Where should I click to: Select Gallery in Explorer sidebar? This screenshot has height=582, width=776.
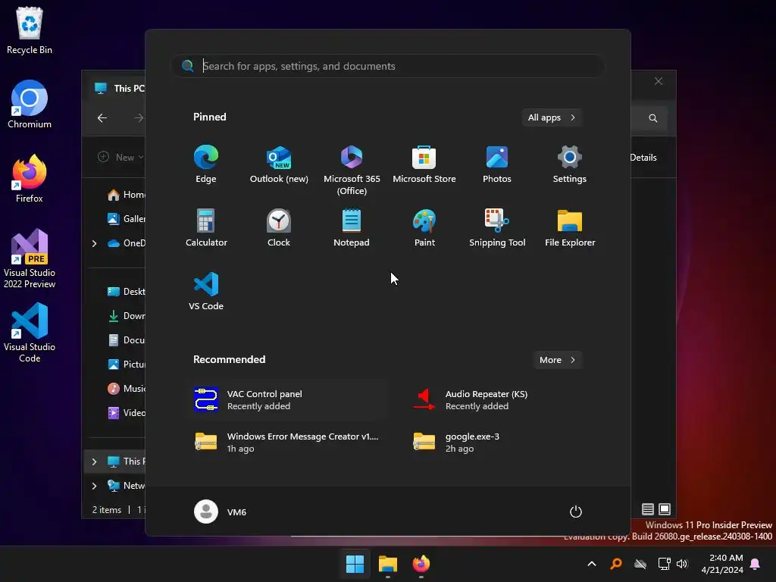[x=126, y=219]
